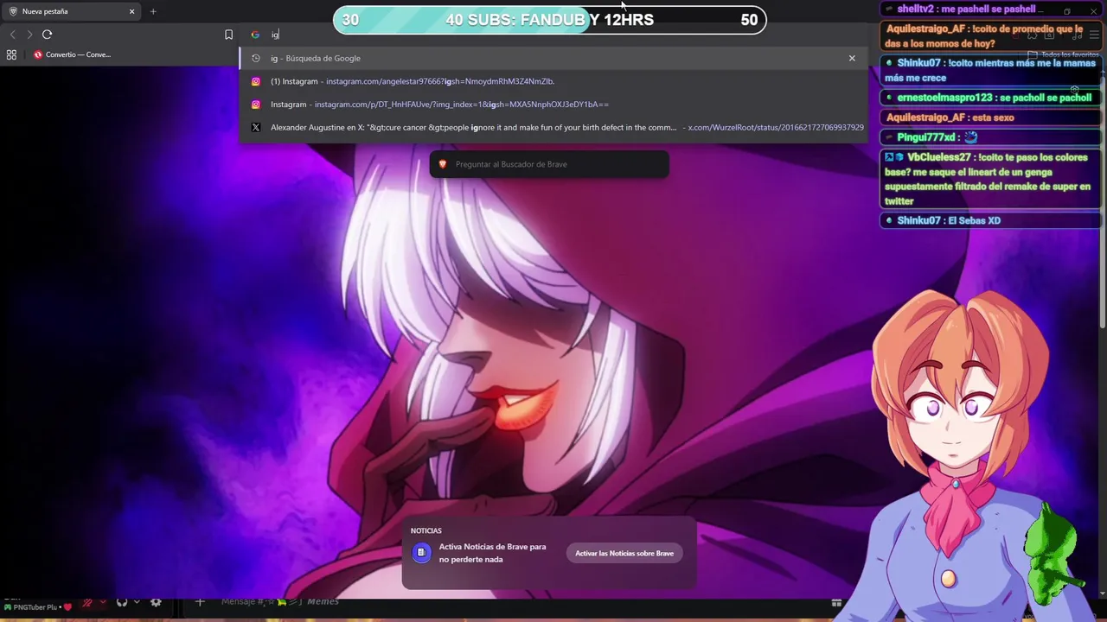Close the Nueva pestaña tab
Viewport: 1107px width, 622px height.
[x=132, y=11]
